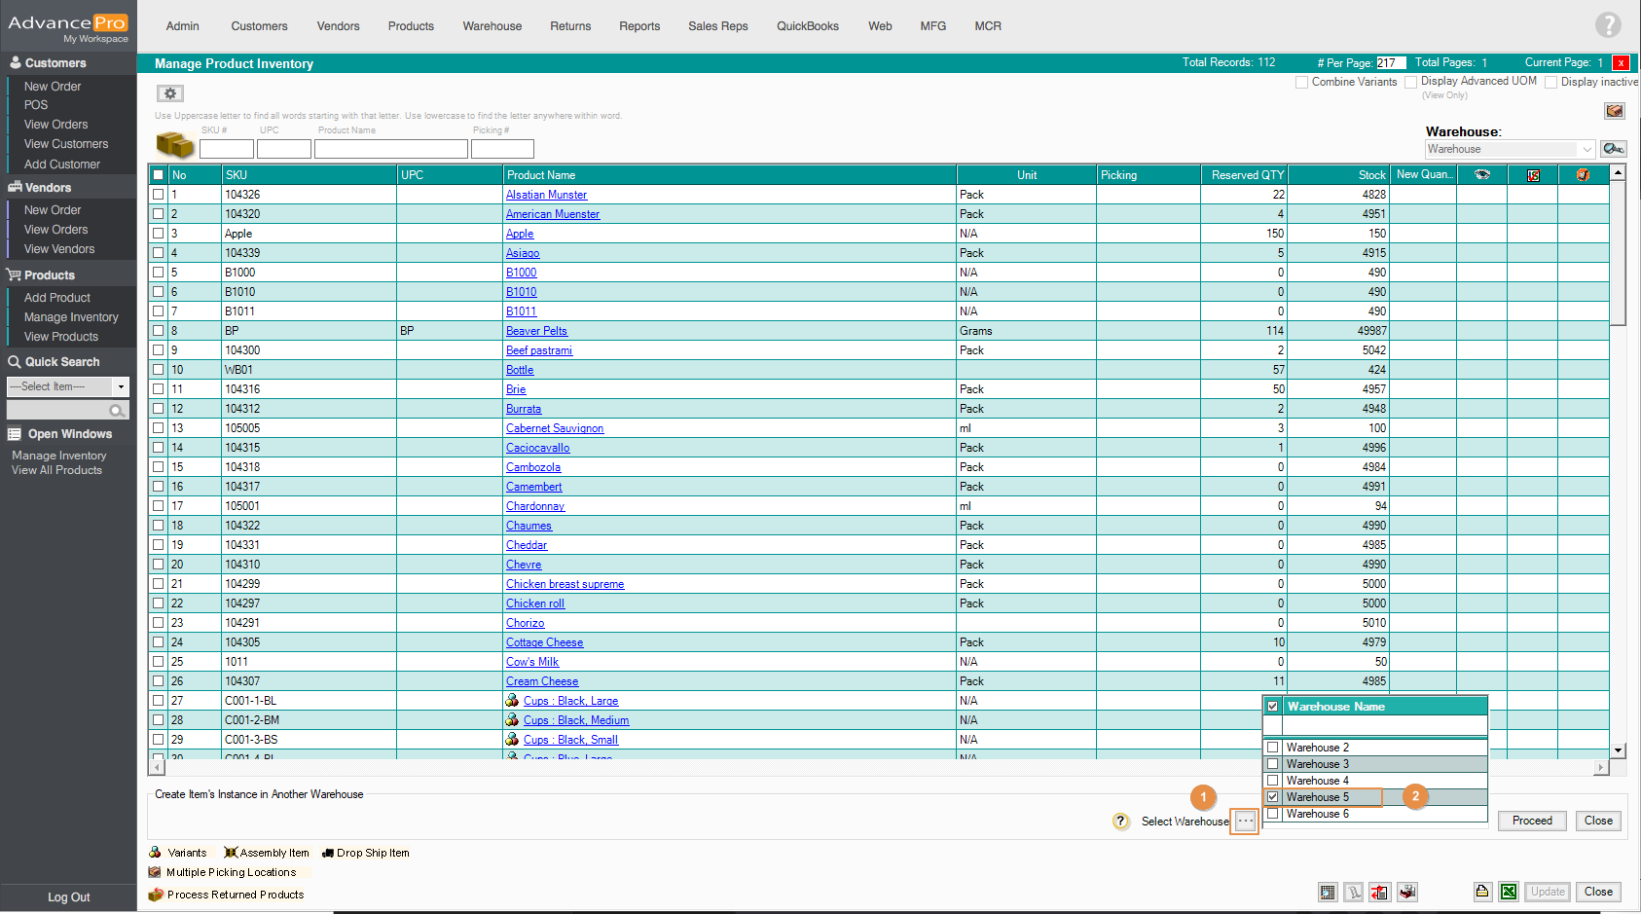Click the Proceed button
Viewport: 1641px width, 914px height.
pos(1531,821)
